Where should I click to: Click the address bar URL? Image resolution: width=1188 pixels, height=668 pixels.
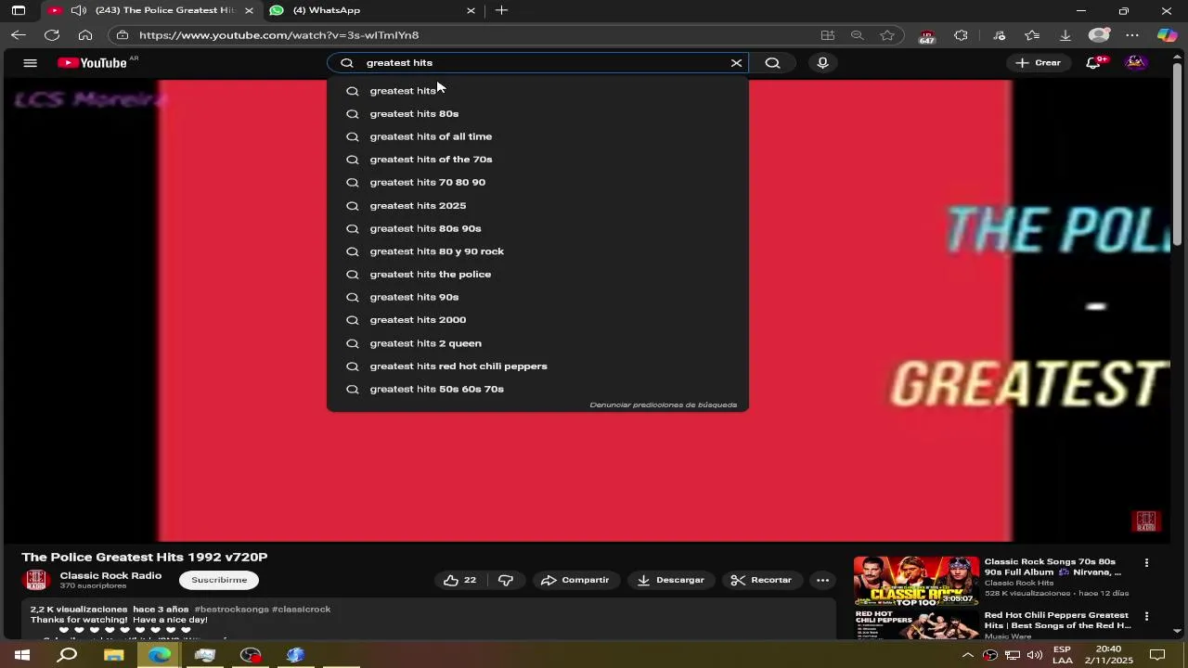[x=278, y=35]
